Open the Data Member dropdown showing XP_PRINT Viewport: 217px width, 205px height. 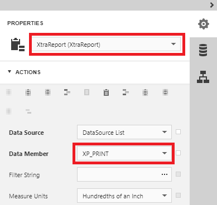124,153
